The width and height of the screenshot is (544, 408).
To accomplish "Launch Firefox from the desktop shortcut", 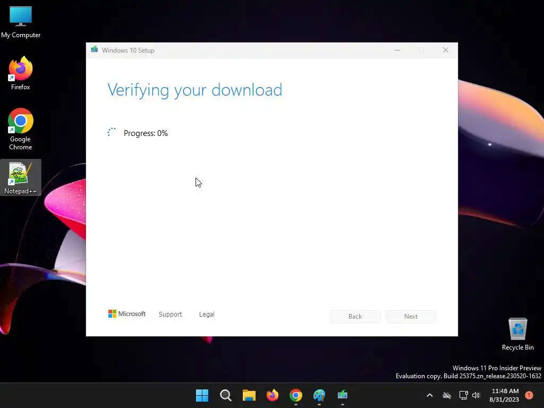I will click(21, 73).
